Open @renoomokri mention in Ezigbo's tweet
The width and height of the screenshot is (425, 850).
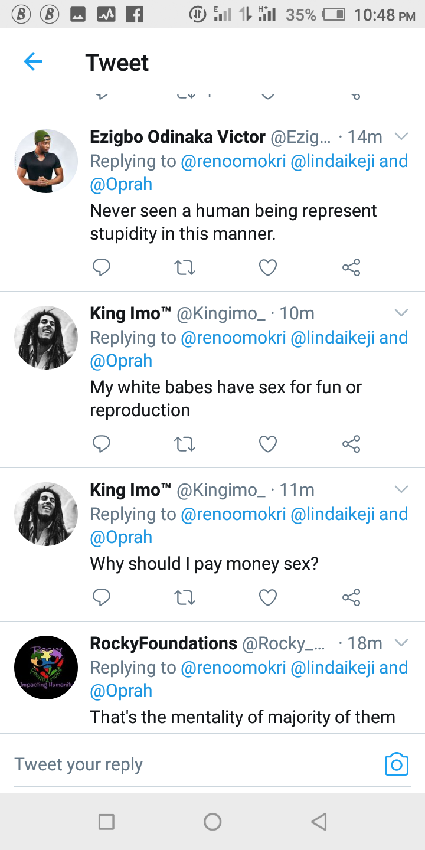click(233, 161)
